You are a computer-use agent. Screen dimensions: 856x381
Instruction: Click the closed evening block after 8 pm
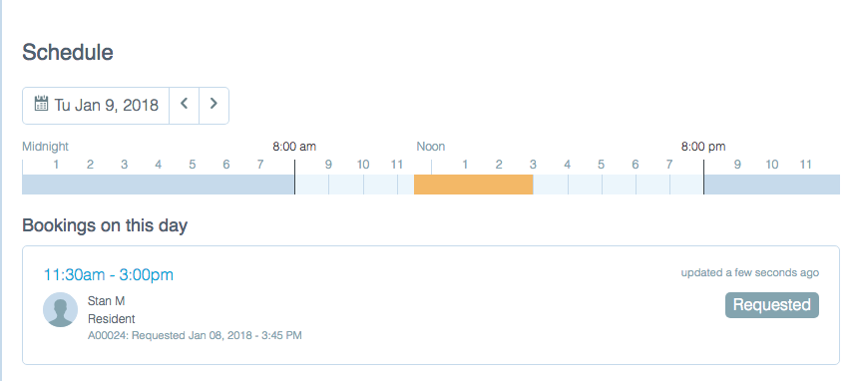click(x=772, y=185)
